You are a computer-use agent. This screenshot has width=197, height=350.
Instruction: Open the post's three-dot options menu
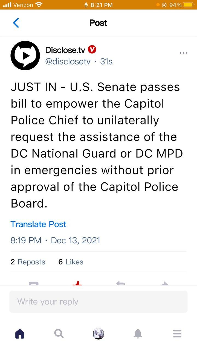[183, 53]
